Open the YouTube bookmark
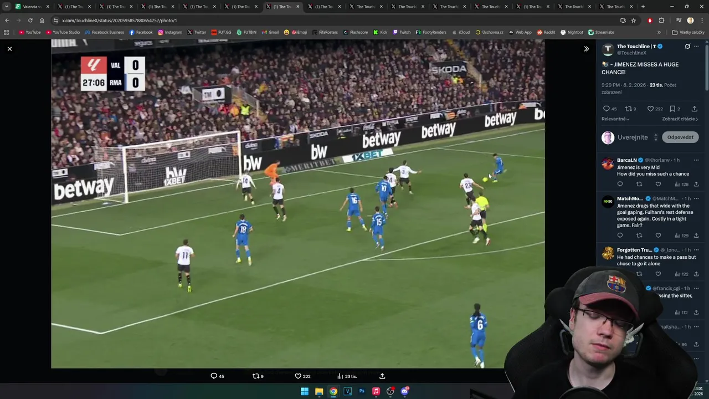The image size is (709, 399). pos(30,32)
